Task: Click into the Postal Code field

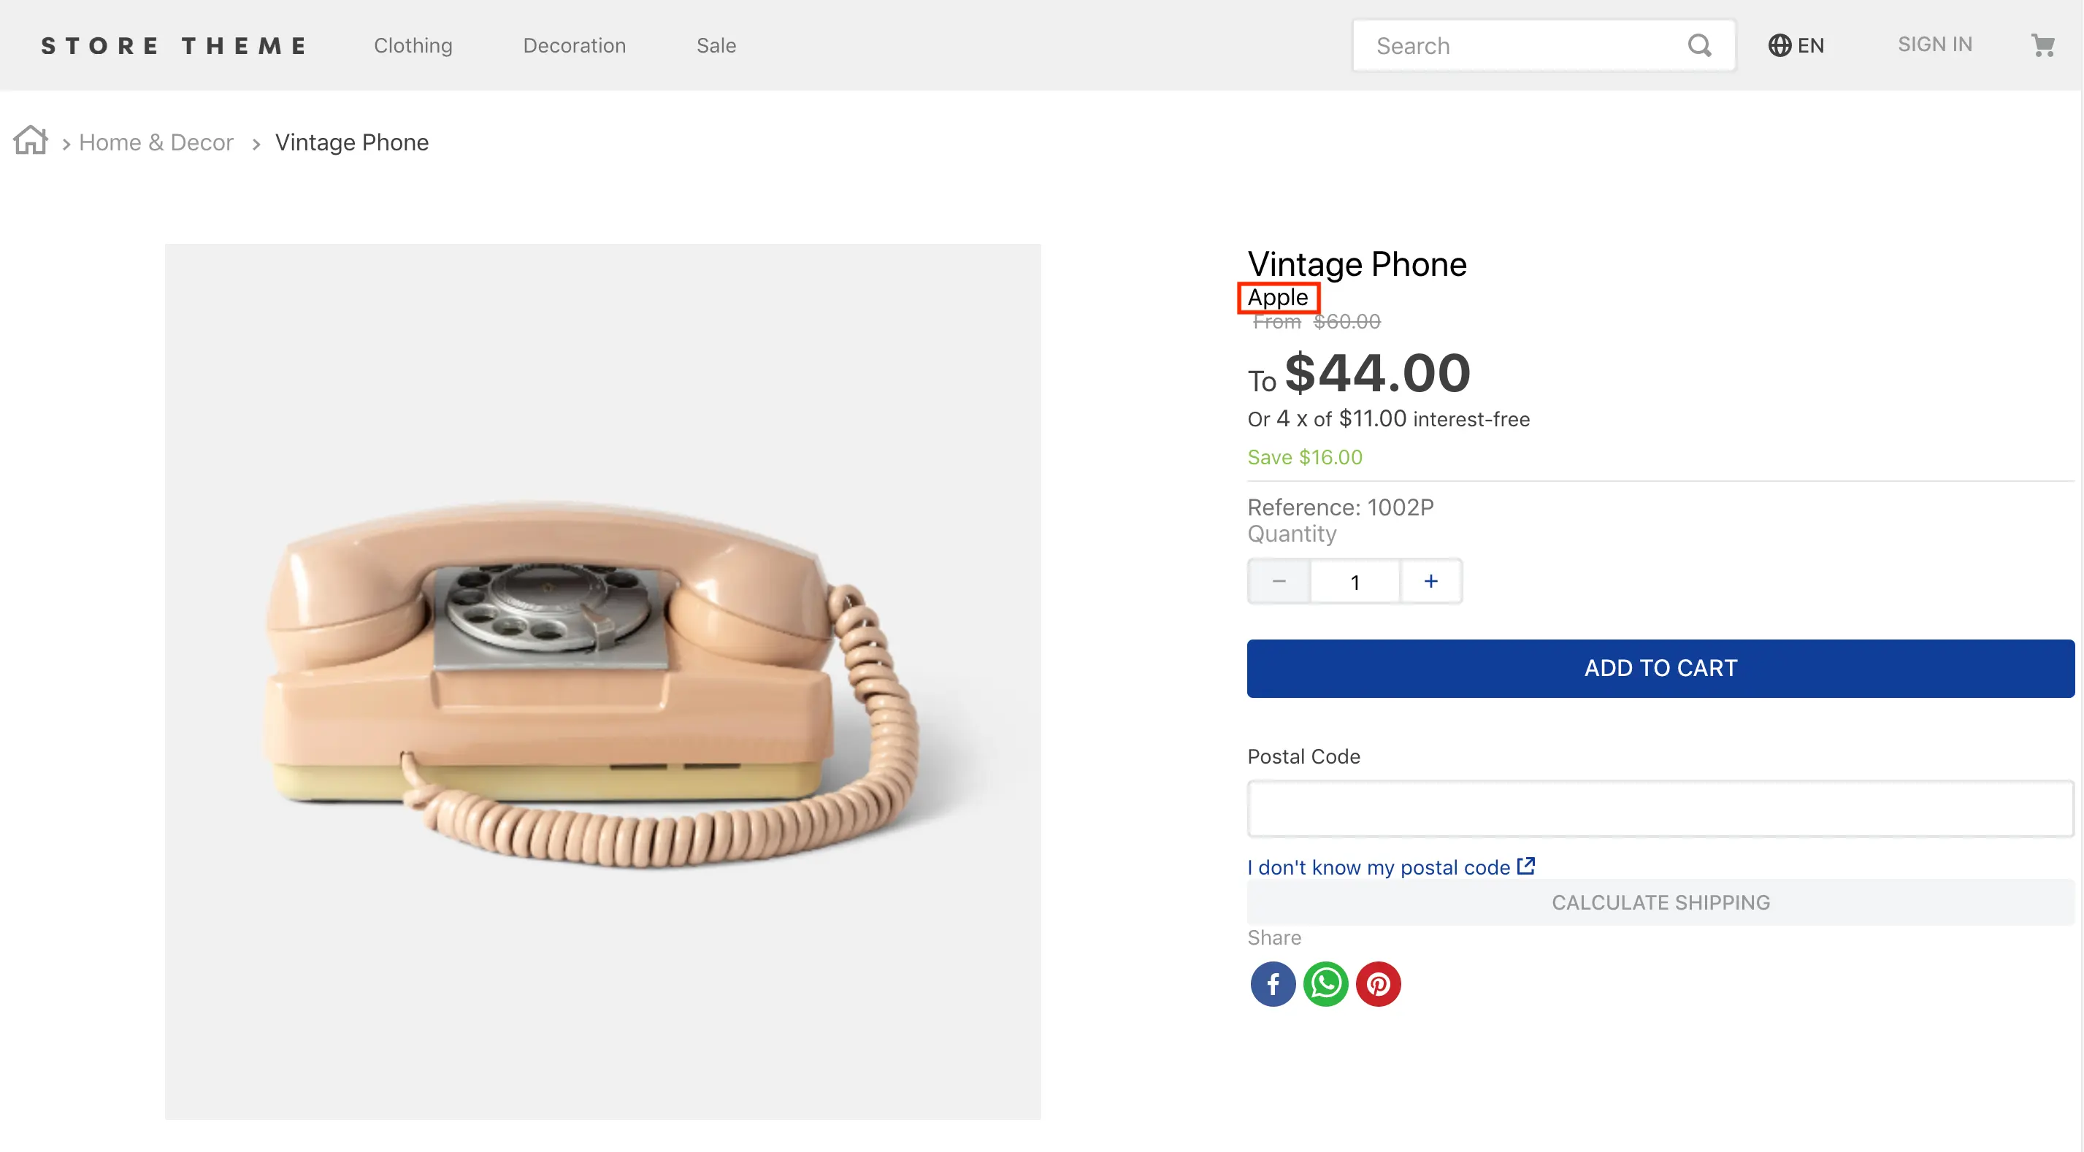Action: point(1660,808)
